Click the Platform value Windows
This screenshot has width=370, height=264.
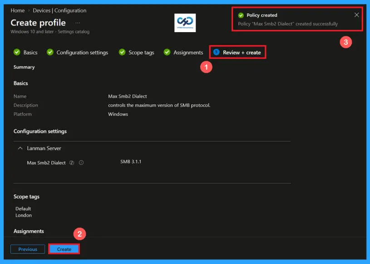tap(118, 114)
